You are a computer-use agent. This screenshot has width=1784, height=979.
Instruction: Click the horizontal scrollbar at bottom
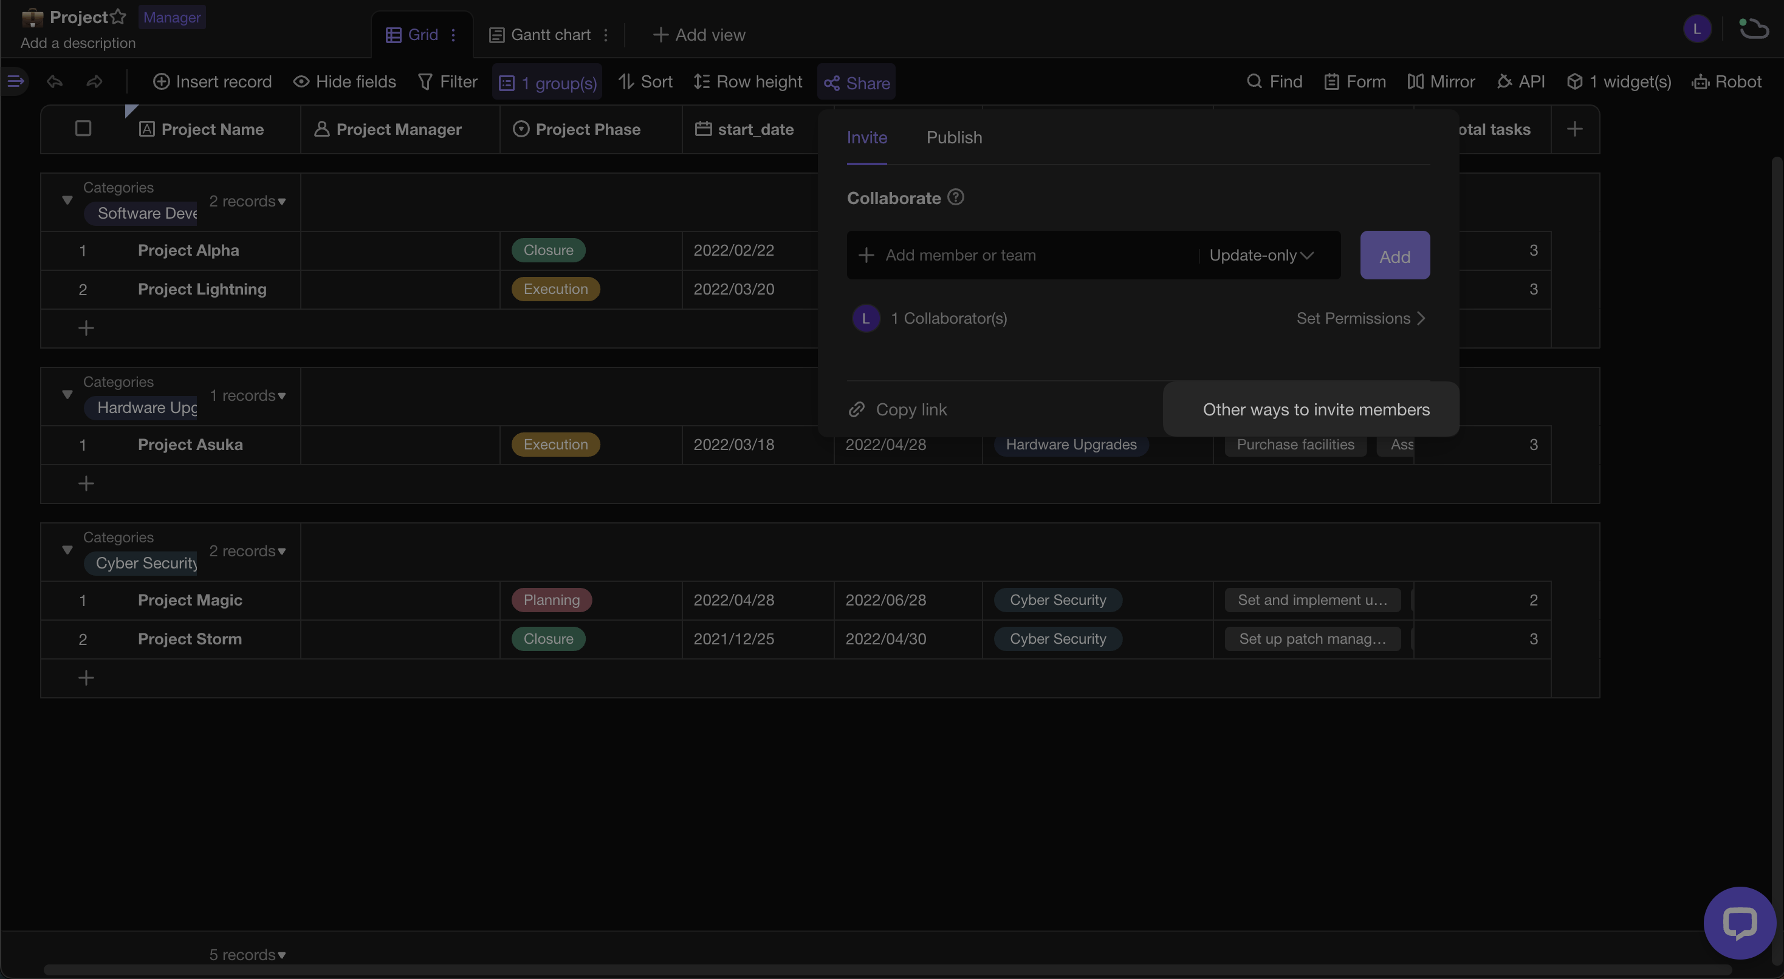point(887,970)
